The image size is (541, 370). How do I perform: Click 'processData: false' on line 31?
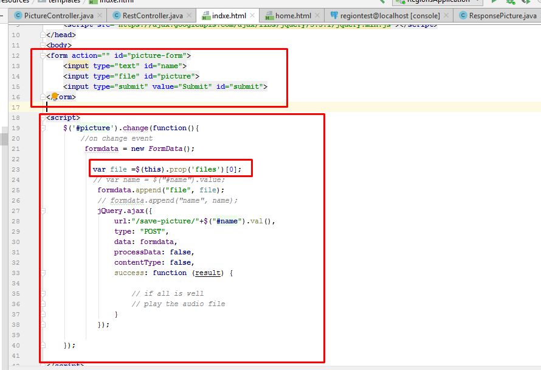coord(153,252)
